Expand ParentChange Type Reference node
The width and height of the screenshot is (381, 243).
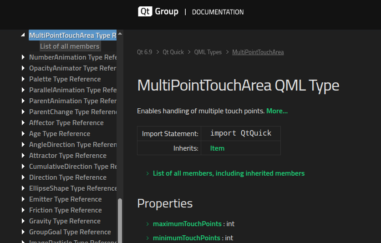23,112
